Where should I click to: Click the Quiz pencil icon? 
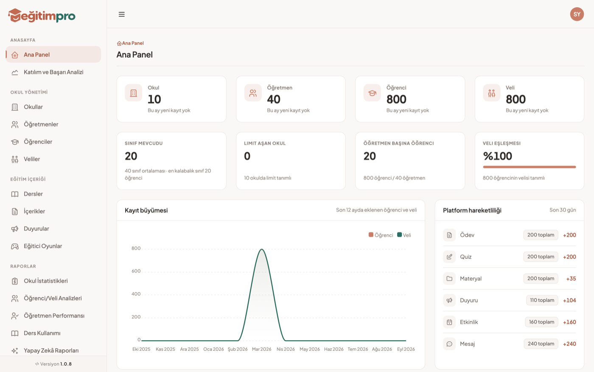click(449, 257)
